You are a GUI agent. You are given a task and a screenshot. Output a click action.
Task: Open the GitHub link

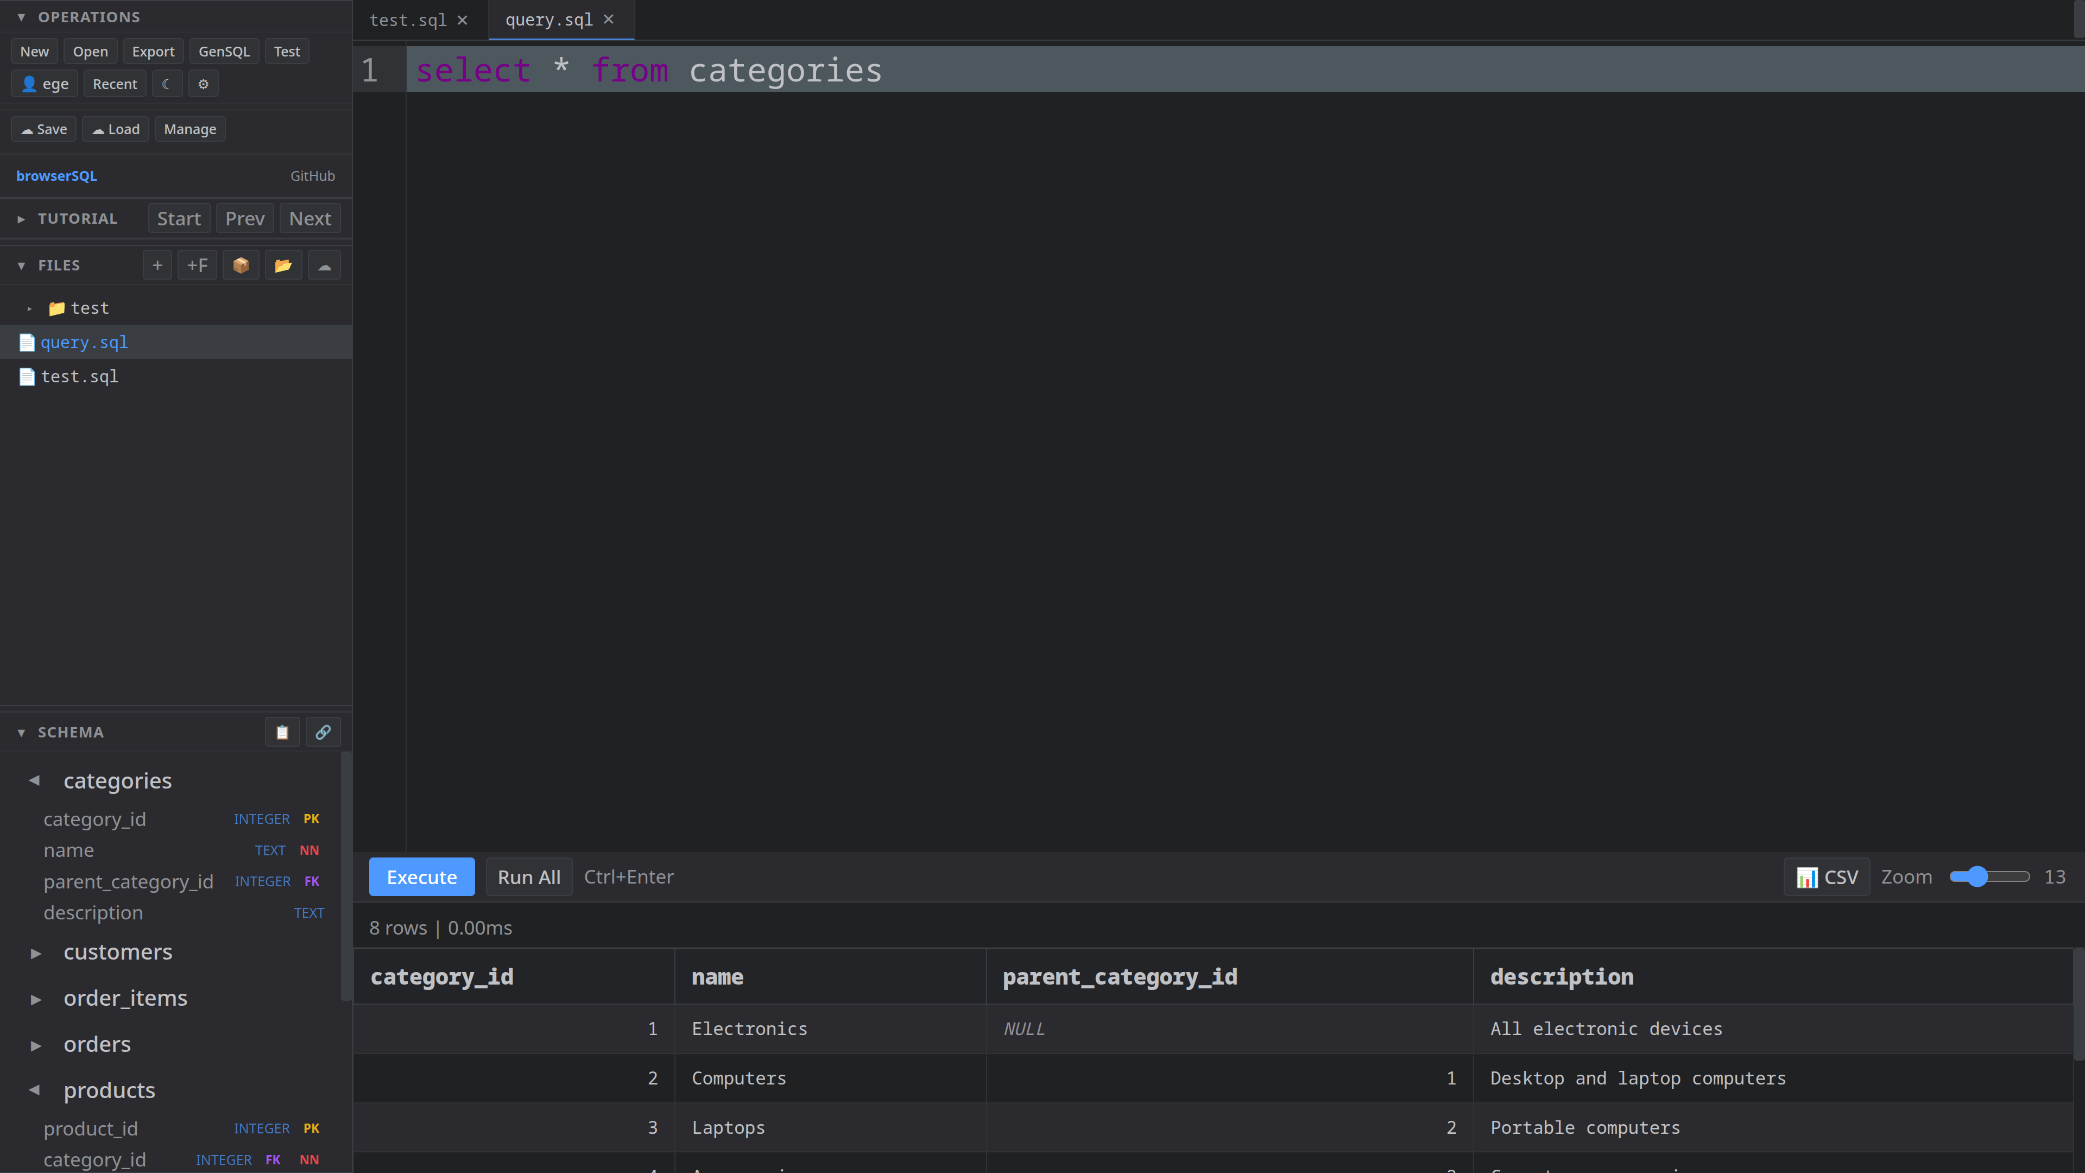[312, 175]
